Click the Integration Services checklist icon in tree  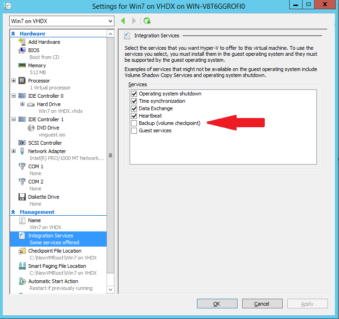[22, 236]
